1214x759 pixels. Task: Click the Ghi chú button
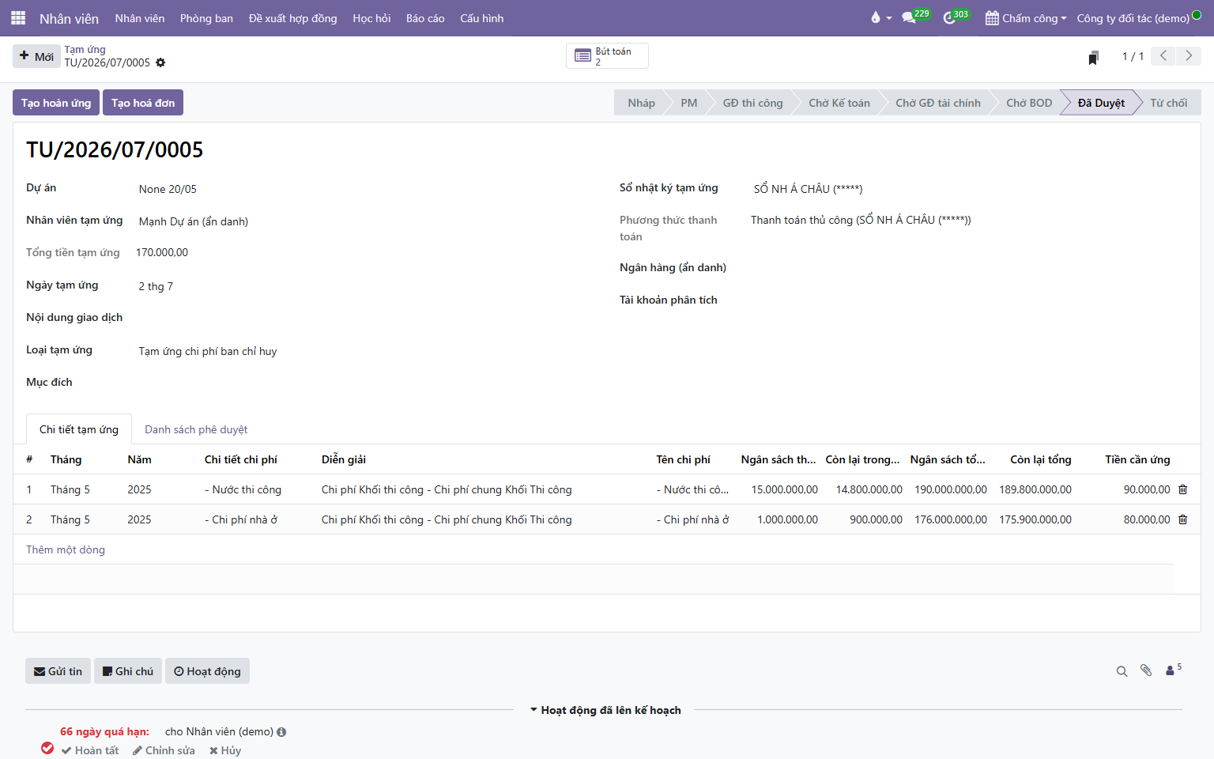pyautogui.click(x=128, y=671)
